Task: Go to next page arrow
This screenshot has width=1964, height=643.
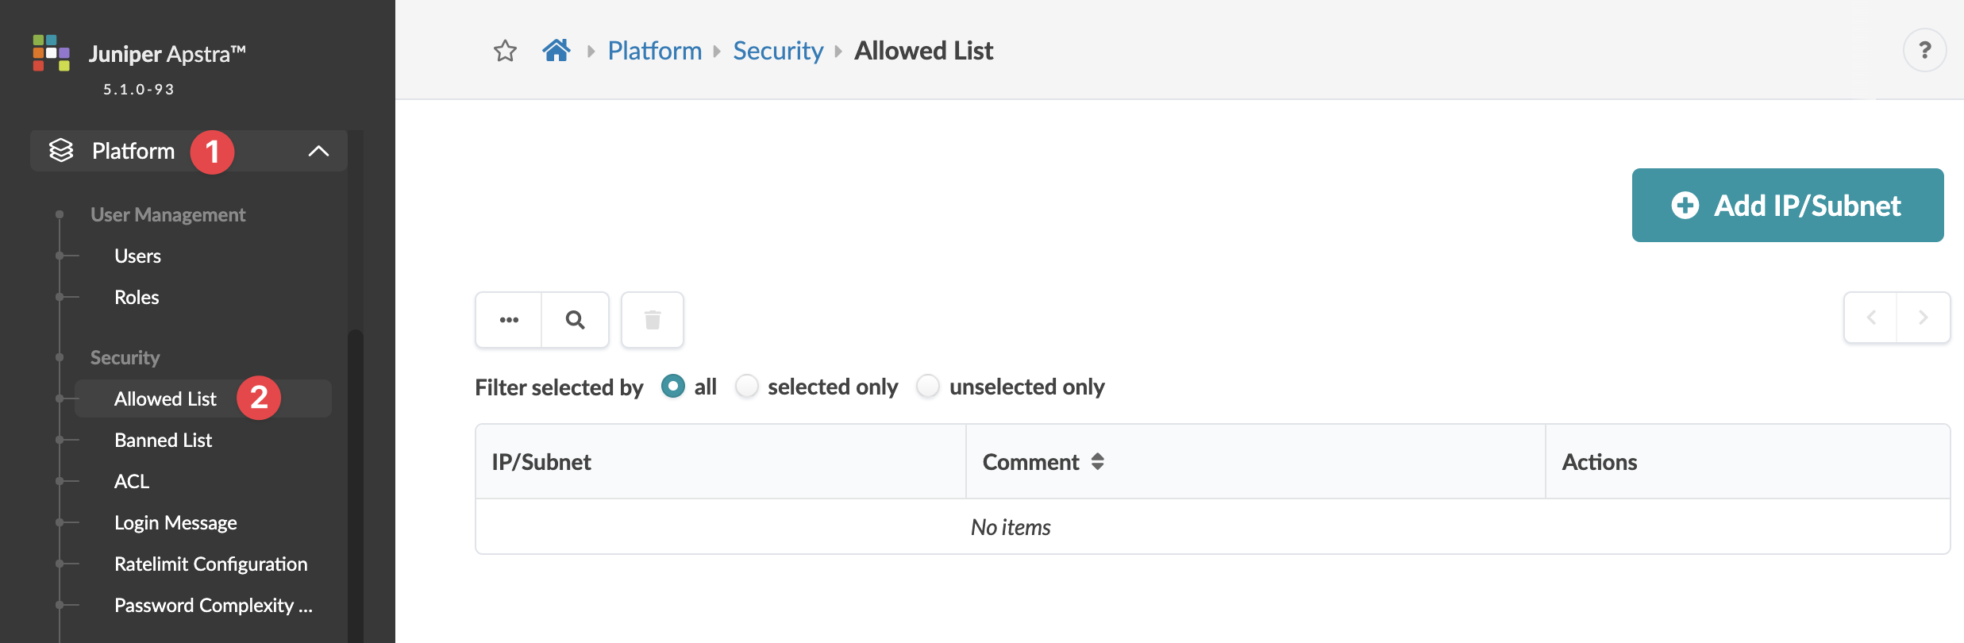Action: [1923, 318]
